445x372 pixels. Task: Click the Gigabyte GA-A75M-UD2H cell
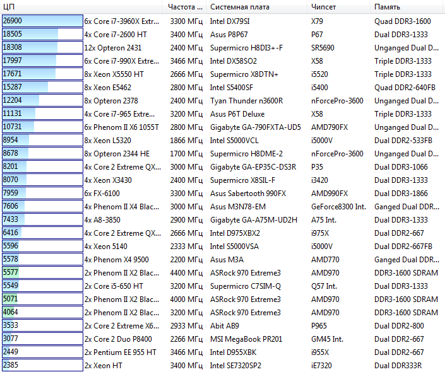(x=254, y=220)
